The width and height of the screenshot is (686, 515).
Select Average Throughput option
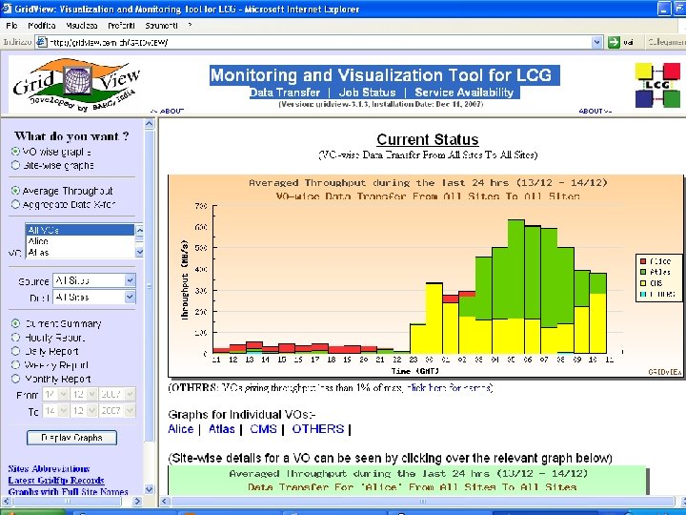click(x=15, y=191)
